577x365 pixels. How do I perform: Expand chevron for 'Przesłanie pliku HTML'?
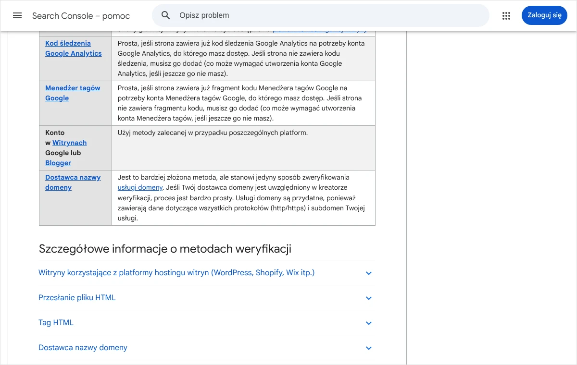[x=369, y=298]
